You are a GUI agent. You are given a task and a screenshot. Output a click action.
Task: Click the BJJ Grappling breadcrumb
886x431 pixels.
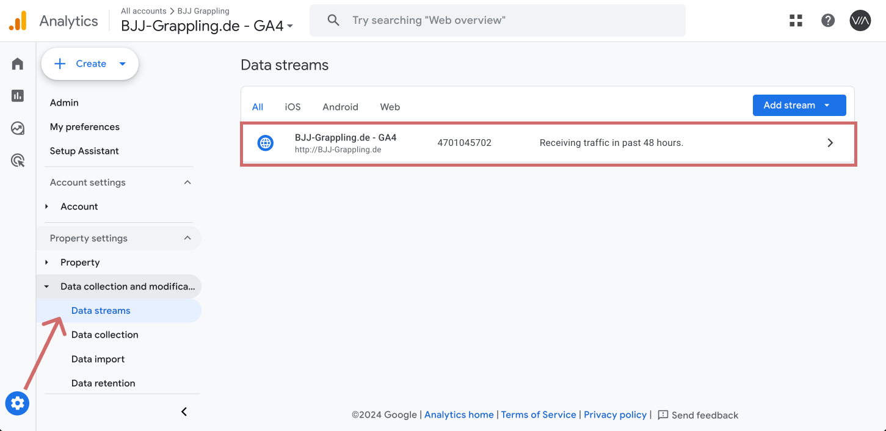tap(203, 11)
